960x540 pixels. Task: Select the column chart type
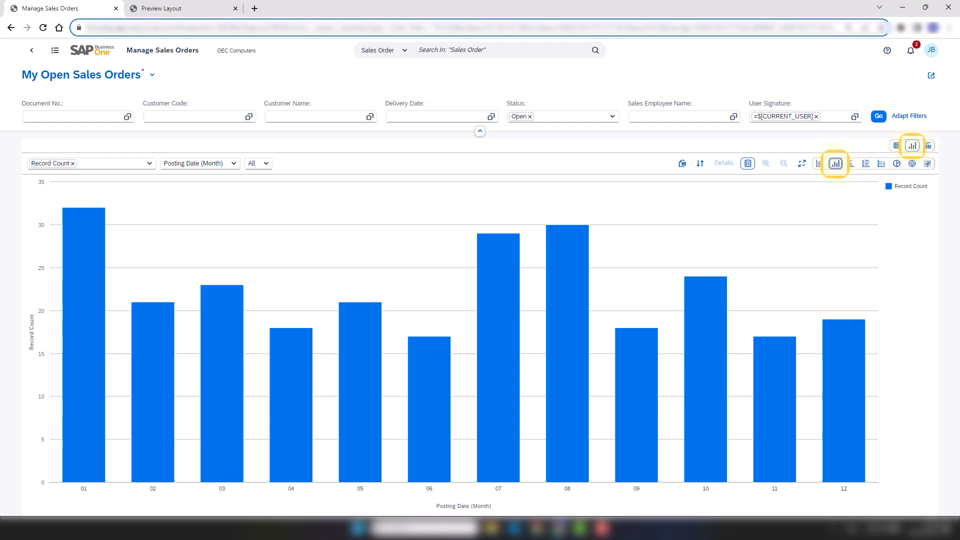pos(835,163)
